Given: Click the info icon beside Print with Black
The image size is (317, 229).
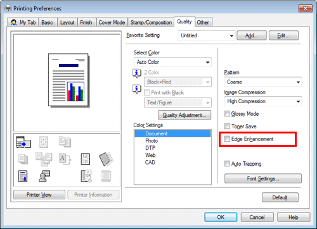Looking at the screenshot, I should pos(136,89).
